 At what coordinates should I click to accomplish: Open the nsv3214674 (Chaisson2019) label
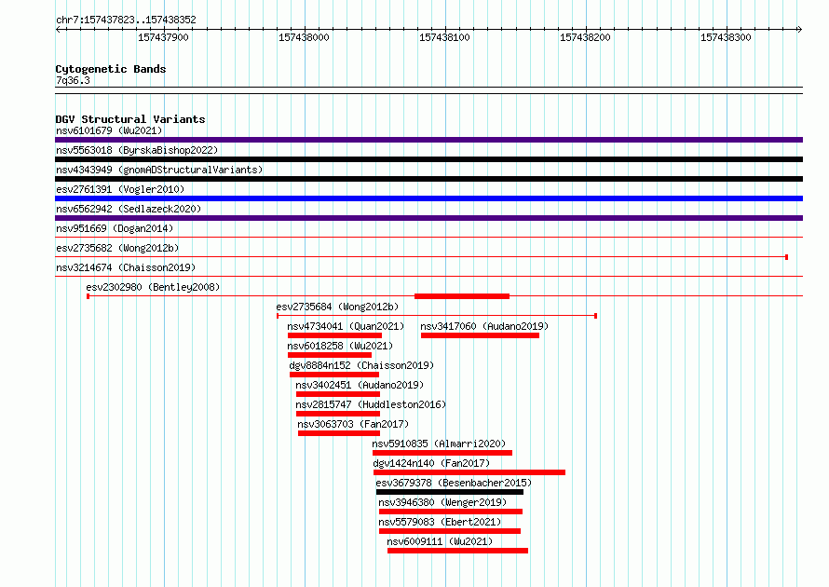126,267
